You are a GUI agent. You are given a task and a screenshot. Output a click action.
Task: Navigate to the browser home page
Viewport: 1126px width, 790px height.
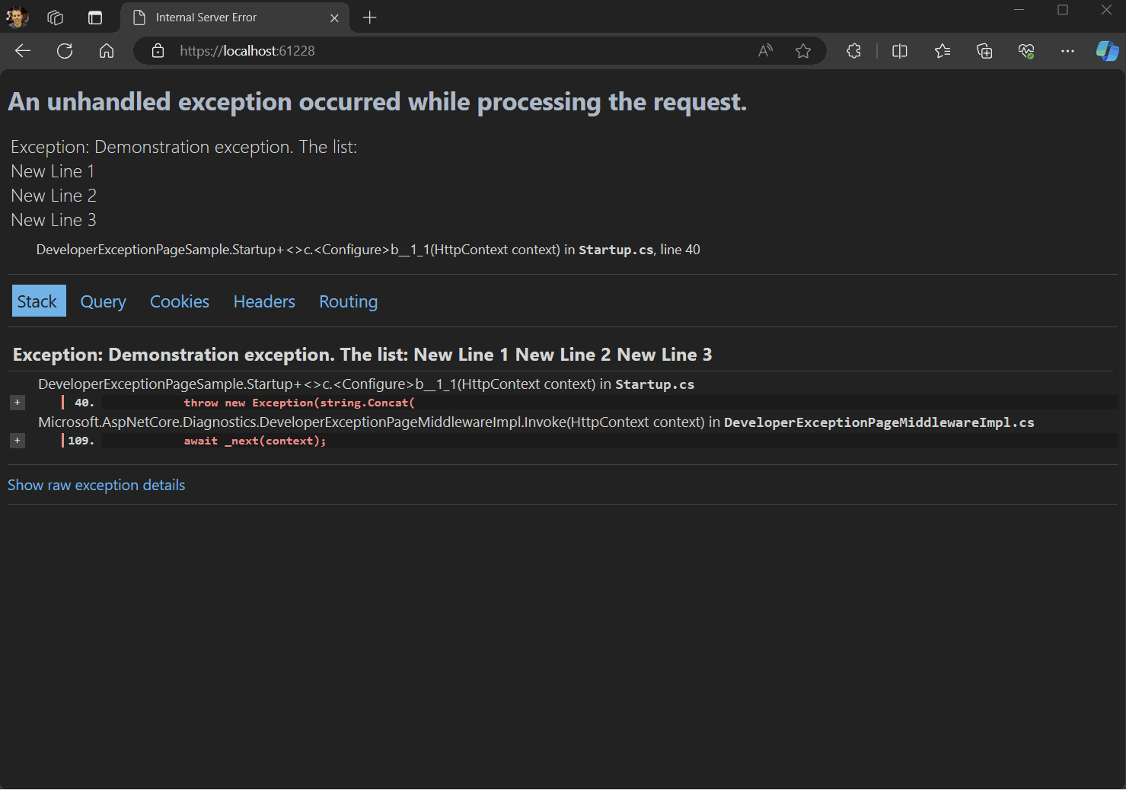106,51
